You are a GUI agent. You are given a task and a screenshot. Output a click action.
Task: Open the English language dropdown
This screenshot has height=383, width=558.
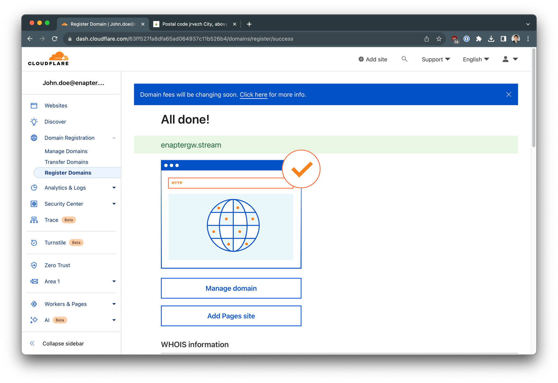[x=476, y=59]
